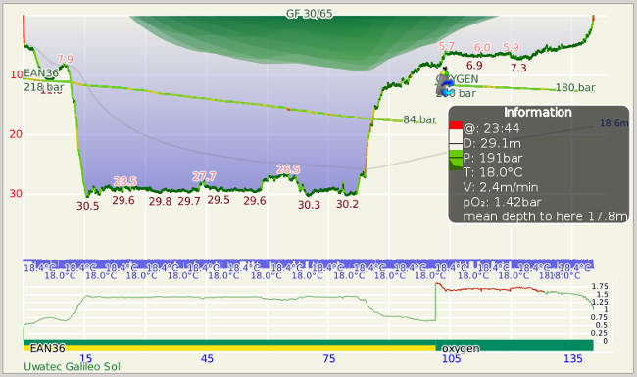Click the 218 bar starting pressure label
This screenshot has height=377, width=637.
click(x=43, y=87)
